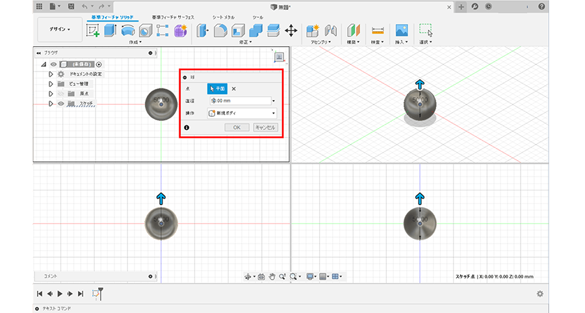The image size is (585, 313).
Task: Click the Create Sketch tool icon
Action: (93, 30)
